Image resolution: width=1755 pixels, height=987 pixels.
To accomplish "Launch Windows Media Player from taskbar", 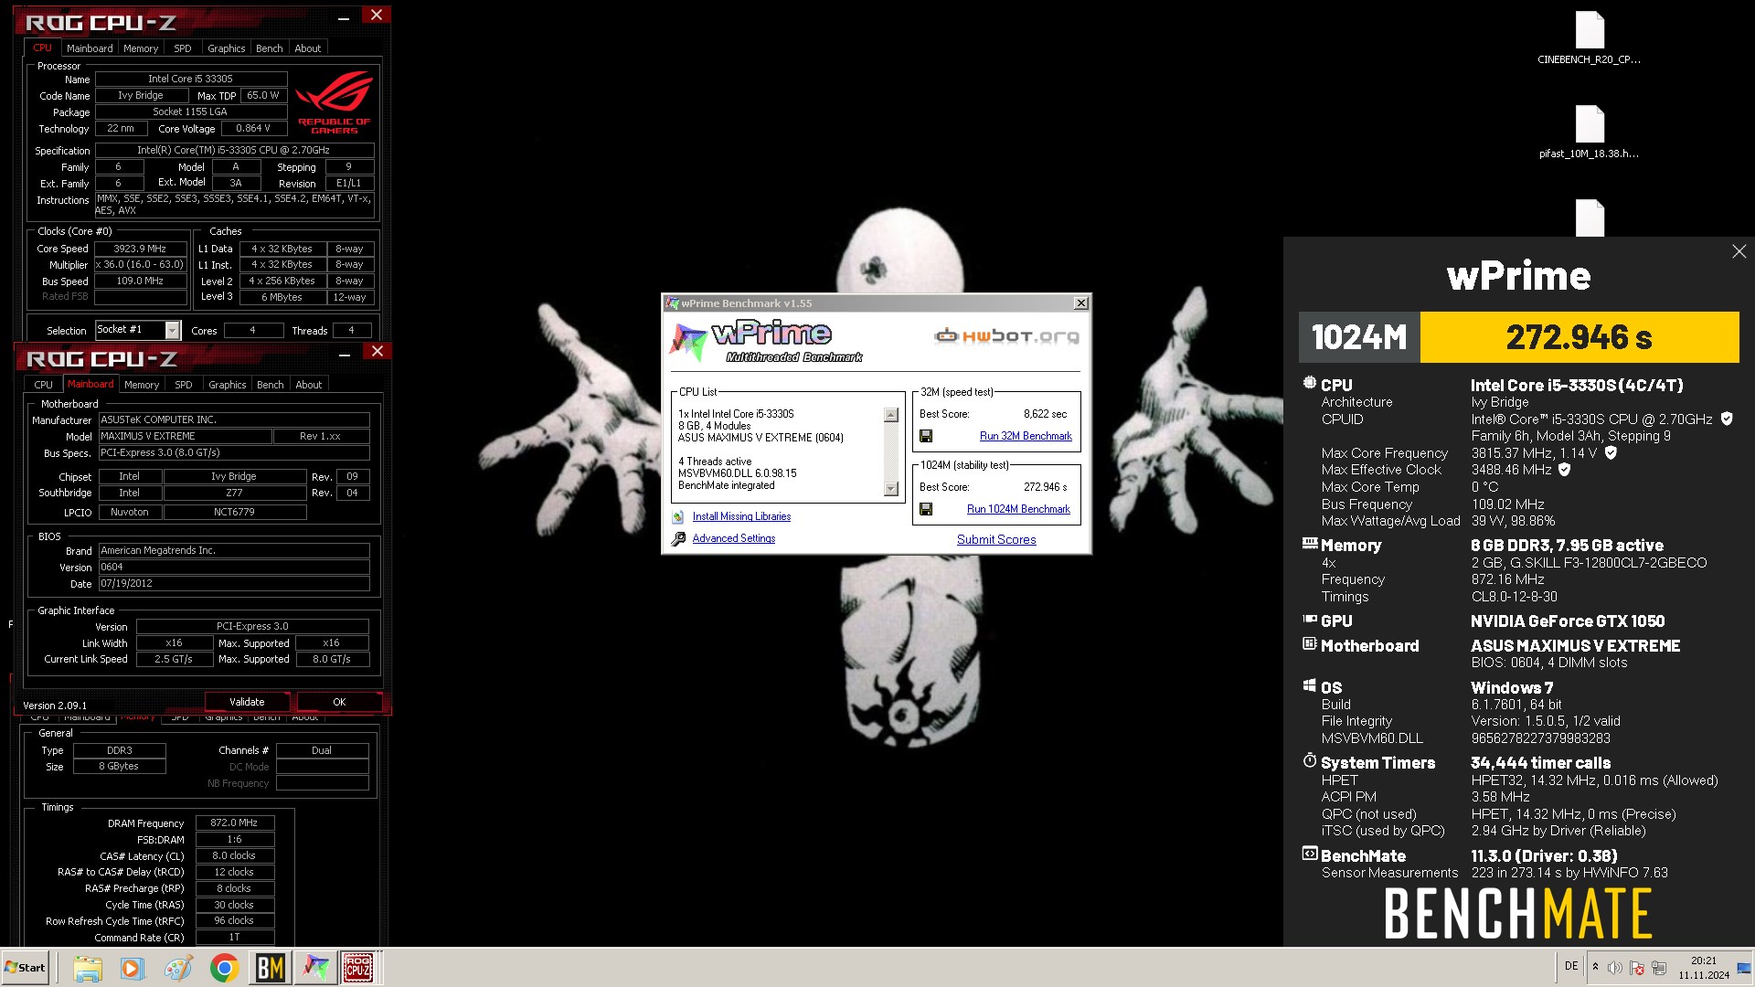I will point(133,968).
